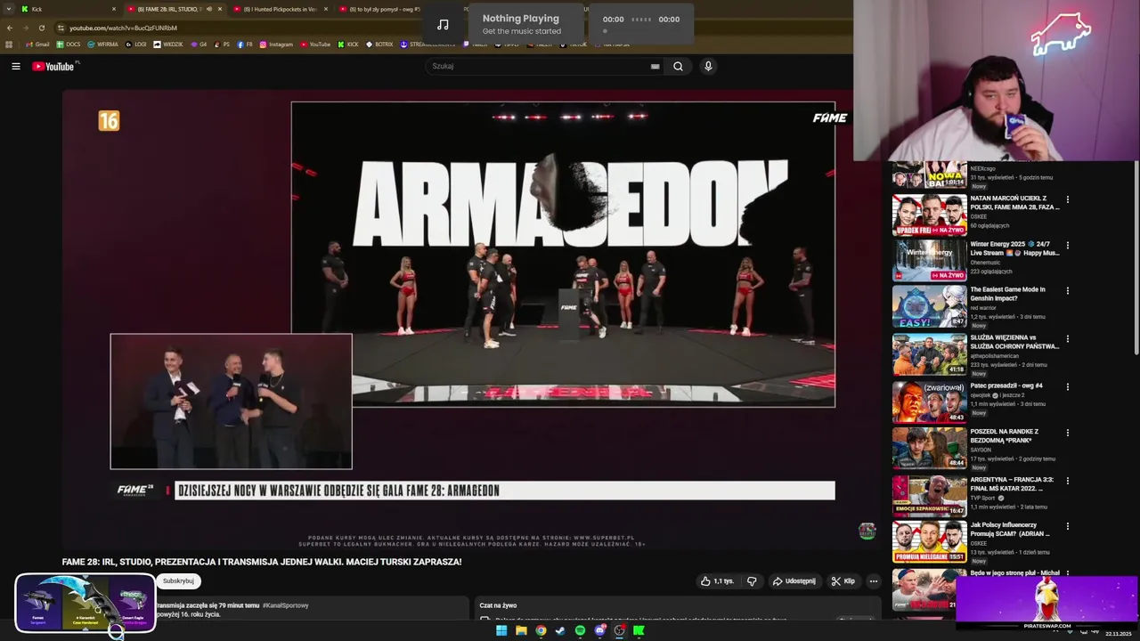Open more actions three-dot menu under video

873,581
